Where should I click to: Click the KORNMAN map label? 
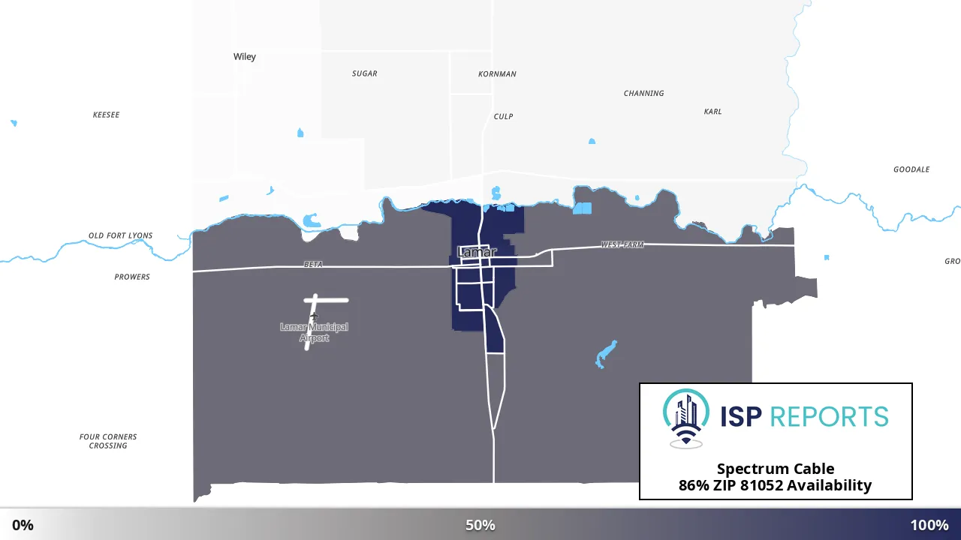(497, 74)
